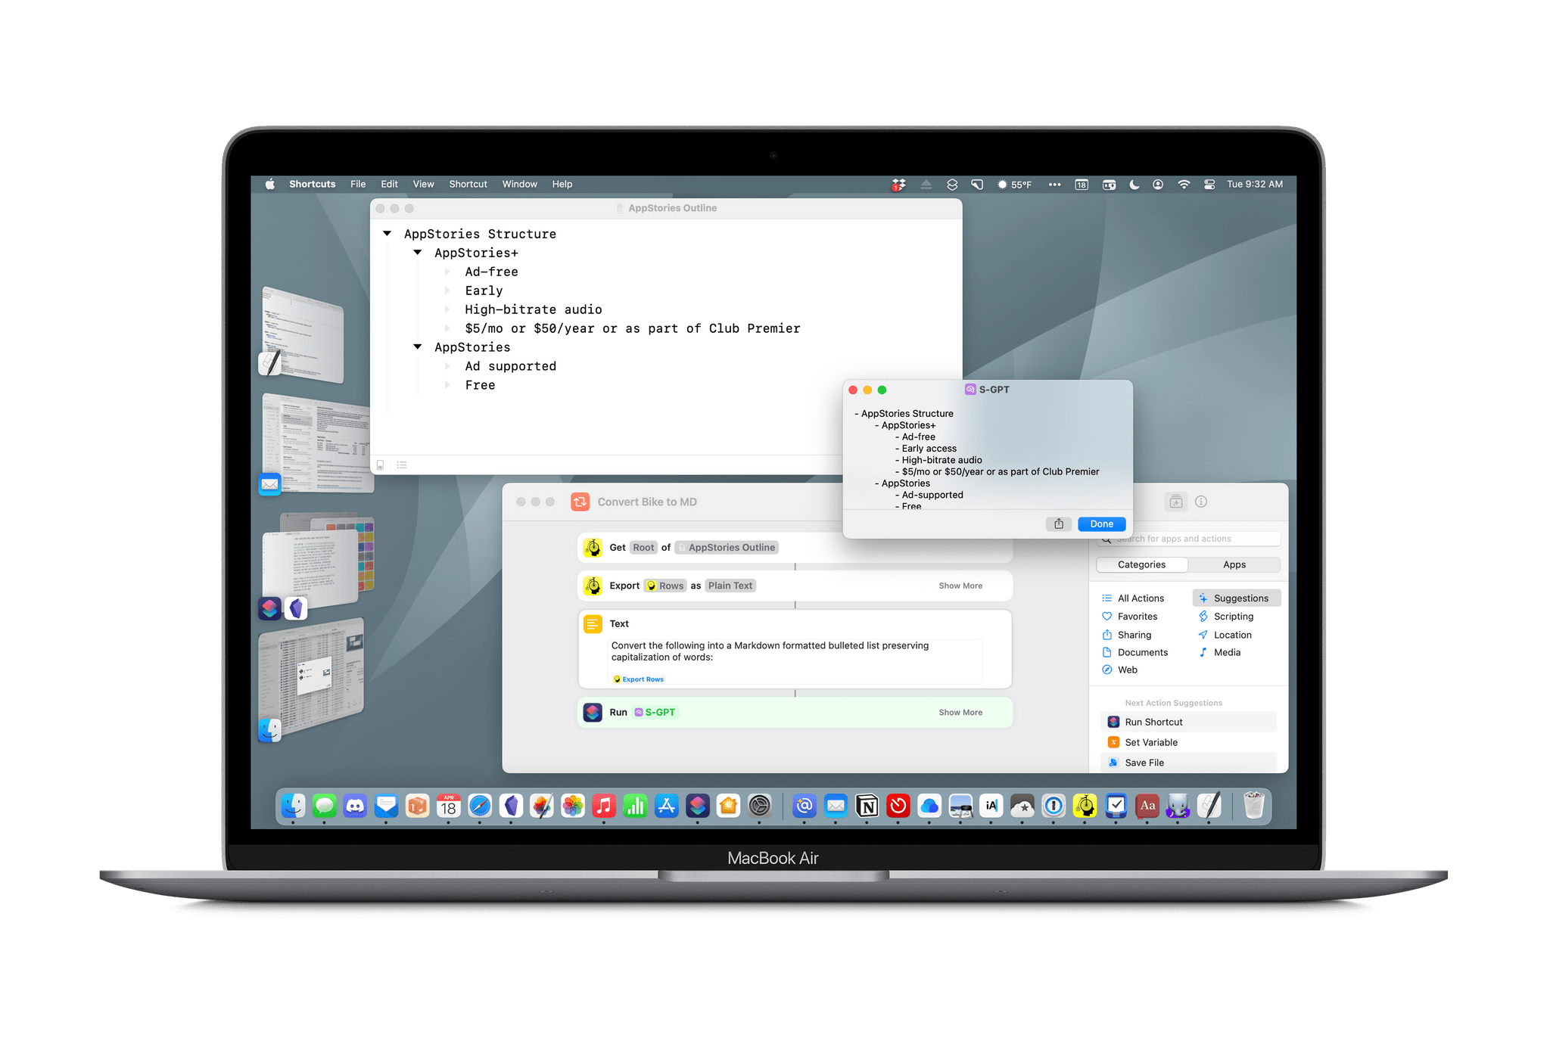
Task: Collapse the AppStories outline row
Action: coord(418,347)
